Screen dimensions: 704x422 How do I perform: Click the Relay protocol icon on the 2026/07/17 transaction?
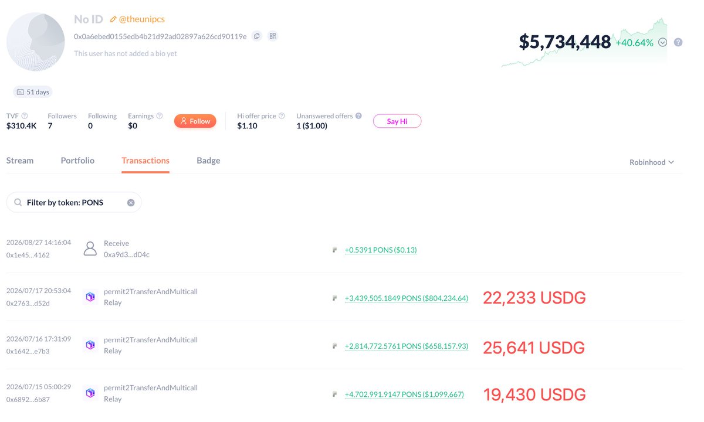pyautogui.click(x=90, y=297)
